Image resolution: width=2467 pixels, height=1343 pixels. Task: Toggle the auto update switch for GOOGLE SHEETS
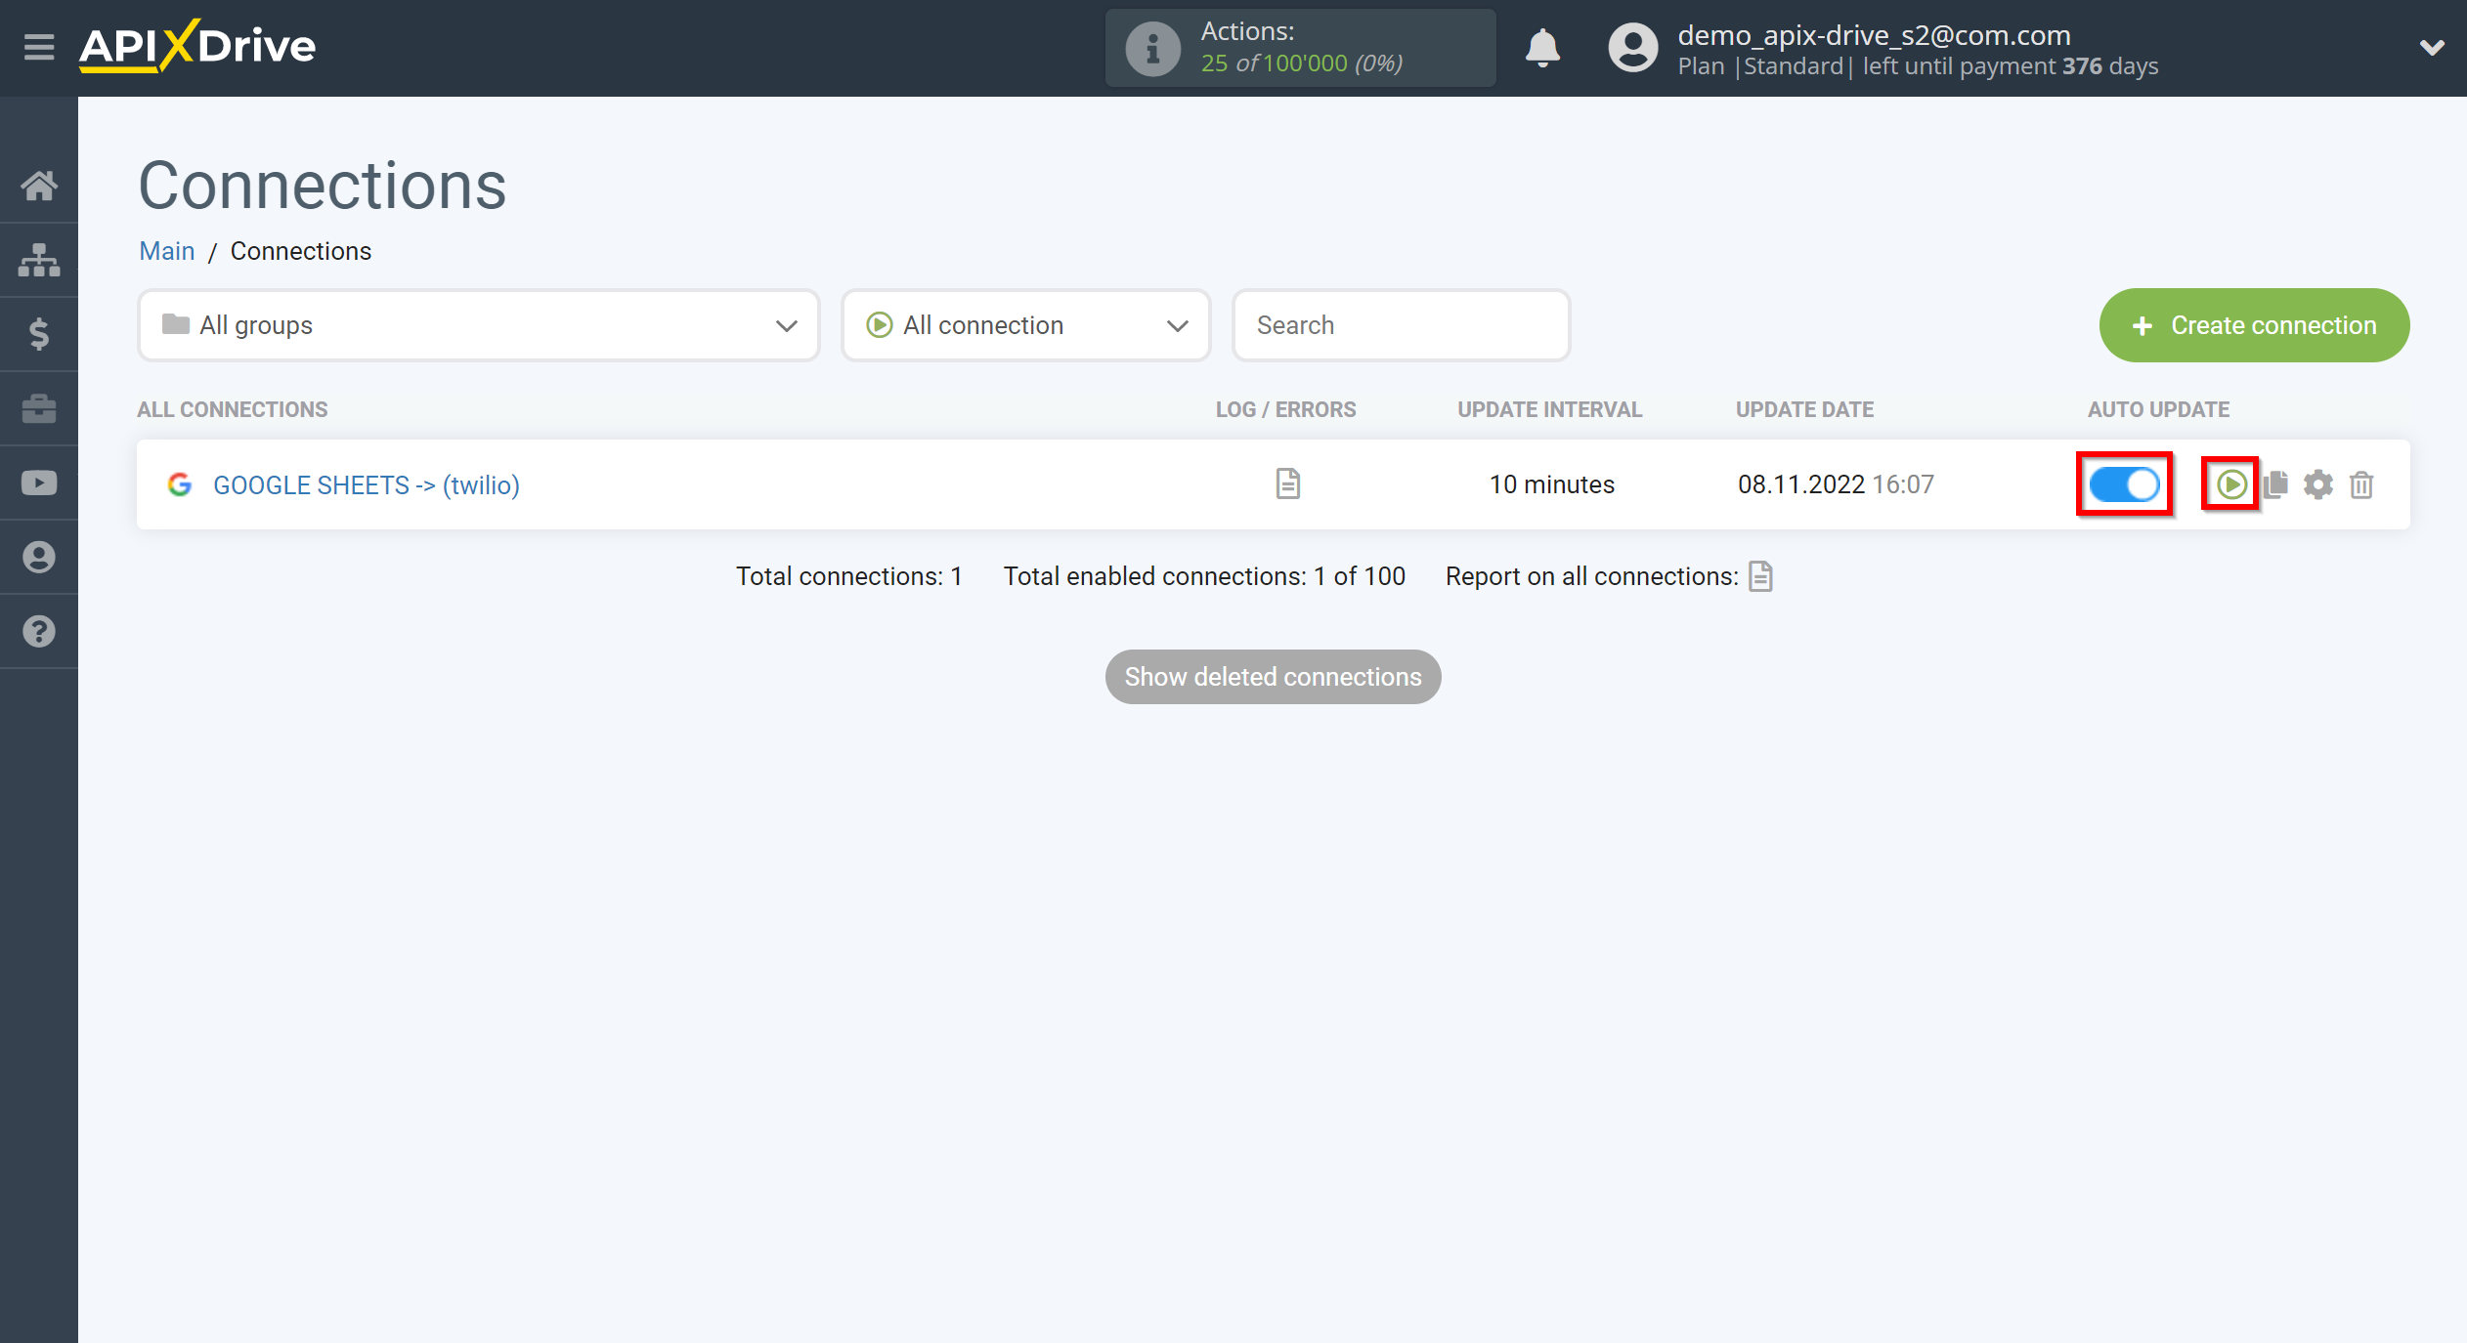pyautogui.click(x=2125, y=484)
